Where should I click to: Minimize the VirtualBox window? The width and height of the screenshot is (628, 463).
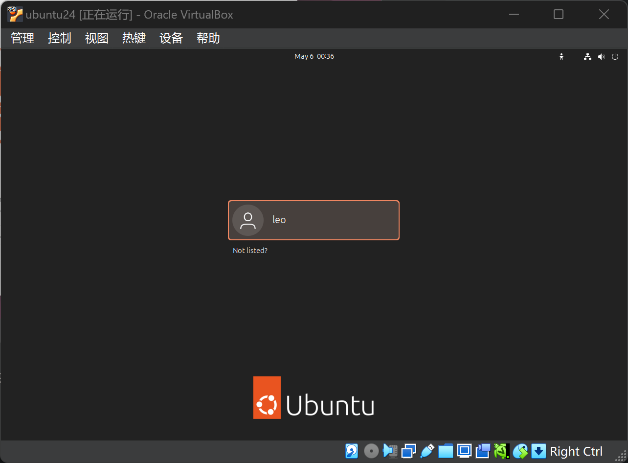click(x=514, y=14)
